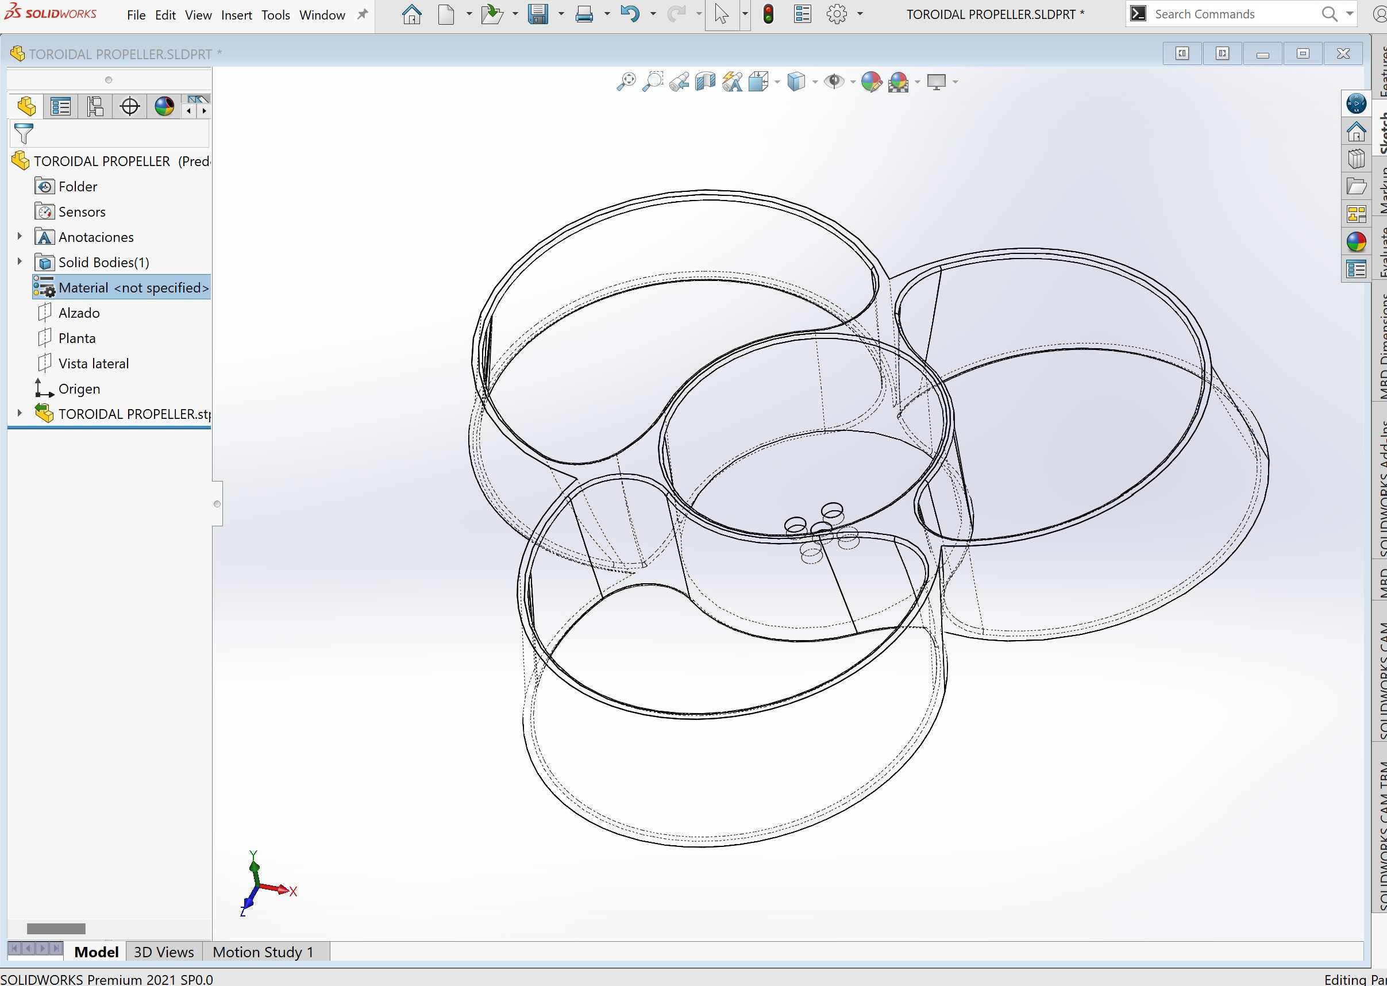Open View Orientation cube

click(x=758, y=82)
